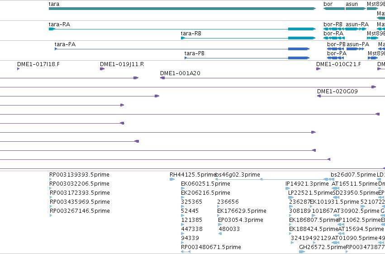
Task: Click the 101867 EST entry
Action: click(x=314, y=216)
